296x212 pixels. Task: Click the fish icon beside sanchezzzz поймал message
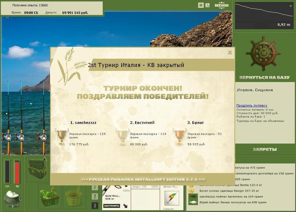(193, 196)
